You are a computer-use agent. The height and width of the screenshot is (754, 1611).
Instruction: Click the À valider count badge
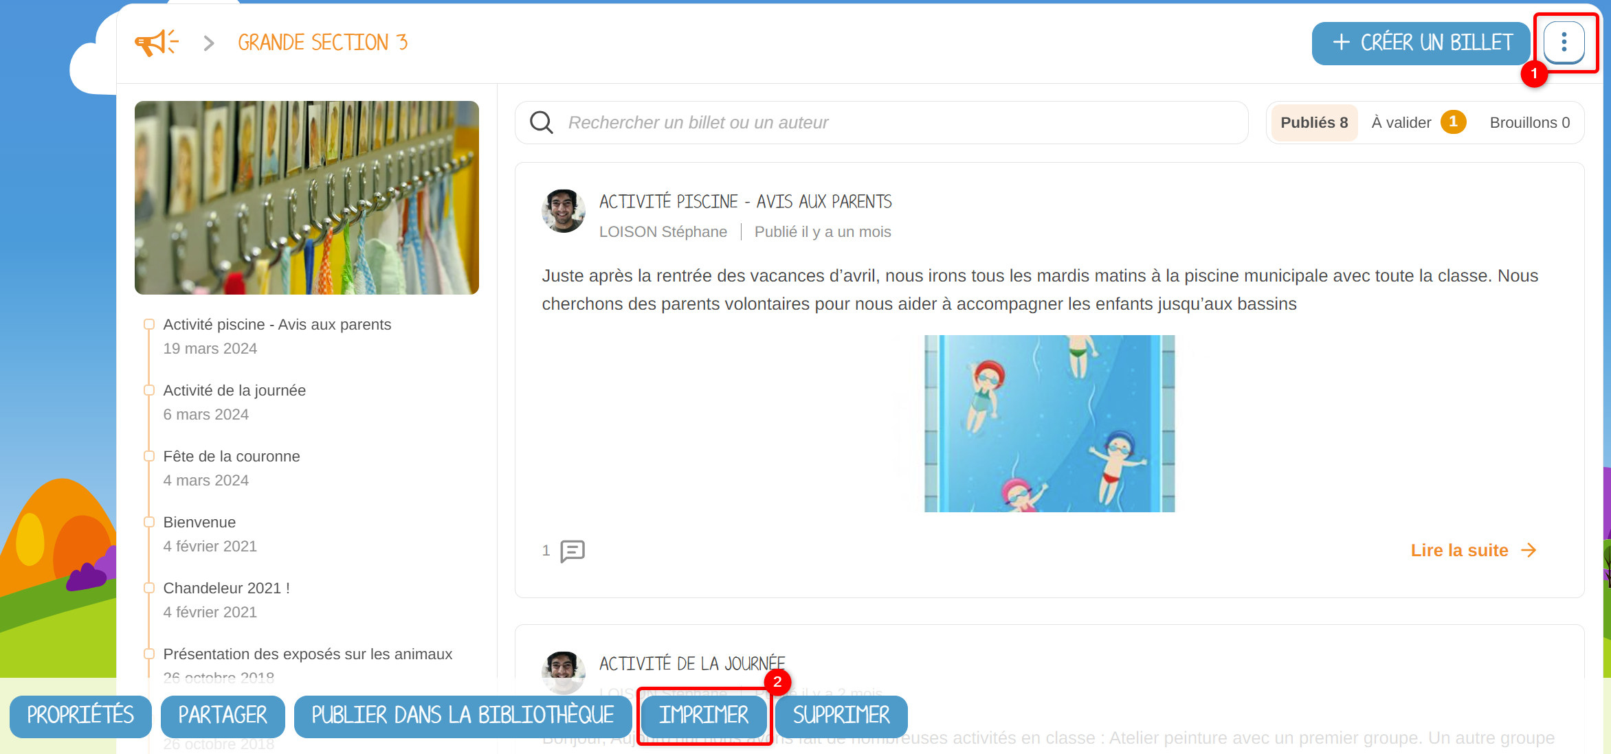[1454, 122]
